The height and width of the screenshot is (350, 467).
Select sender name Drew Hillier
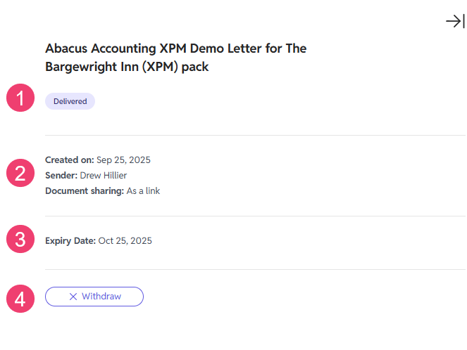104,175
